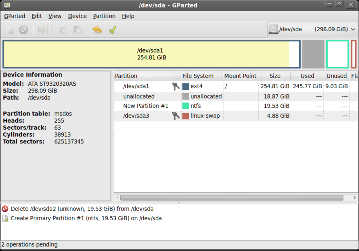359x251 pixels.
Task: Click the ntfs color swatch
Action: (185, 106)
